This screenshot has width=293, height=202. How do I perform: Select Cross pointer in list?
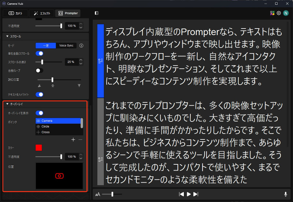pos(58,132)
